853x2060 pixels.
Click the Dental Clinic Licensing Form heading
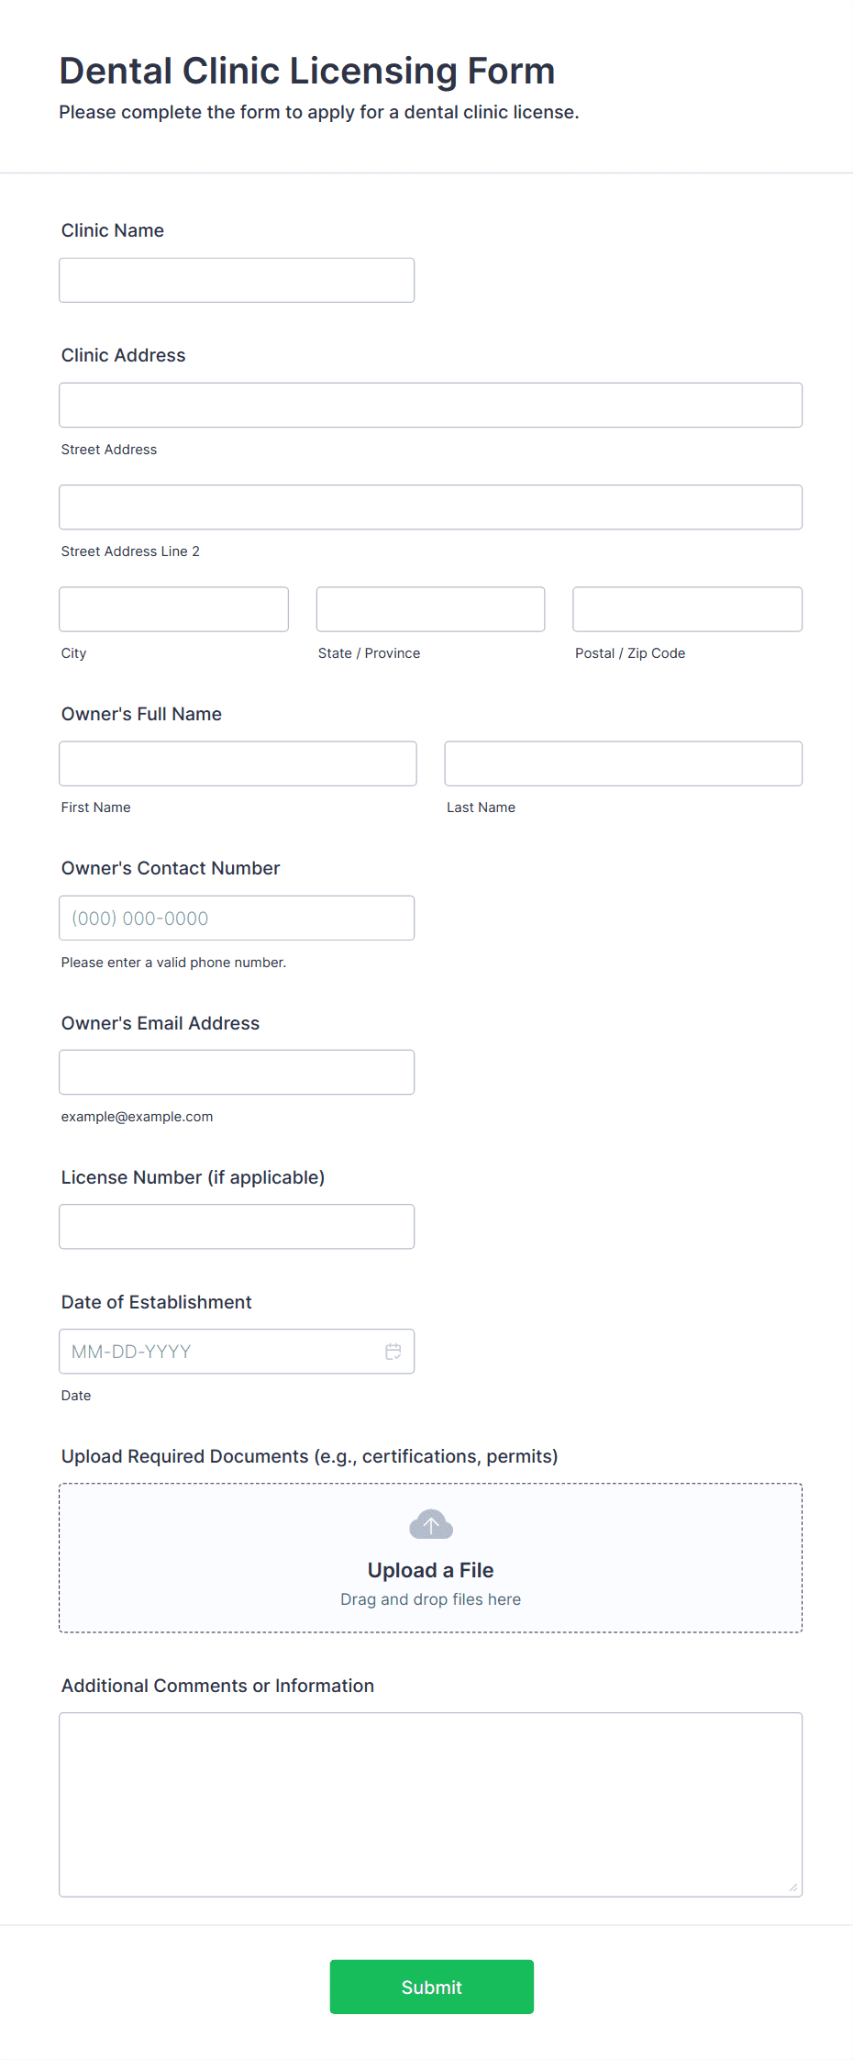(x=307, y=71)
